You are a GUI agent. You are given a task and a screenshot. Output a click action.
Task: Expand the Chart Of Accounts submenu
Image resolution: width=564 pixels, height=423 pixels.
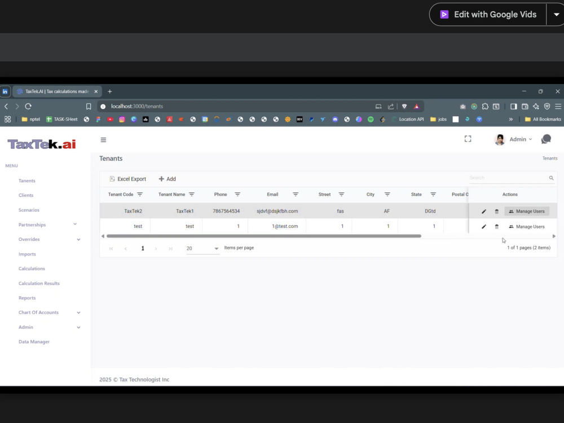[x=78, y=312]
